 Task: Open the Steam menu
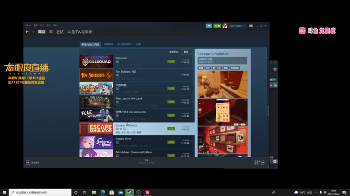(28, 25)
